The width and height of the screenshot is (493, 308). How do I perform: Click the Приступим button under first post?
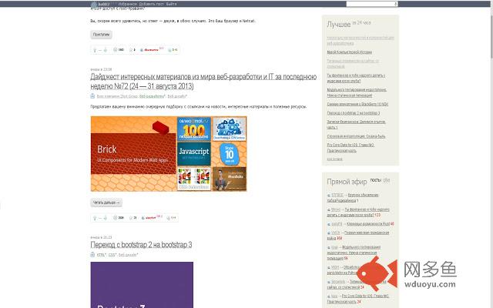(x=101, y=35)
